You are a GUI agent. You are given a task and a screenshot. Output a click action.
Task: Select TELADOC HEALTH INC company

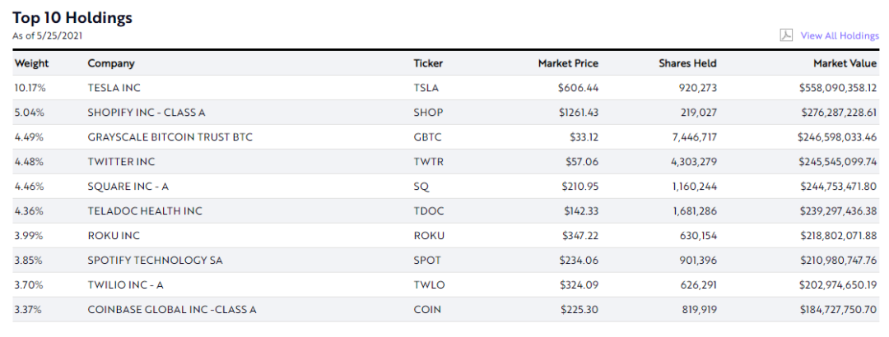[x=145, y=210]
